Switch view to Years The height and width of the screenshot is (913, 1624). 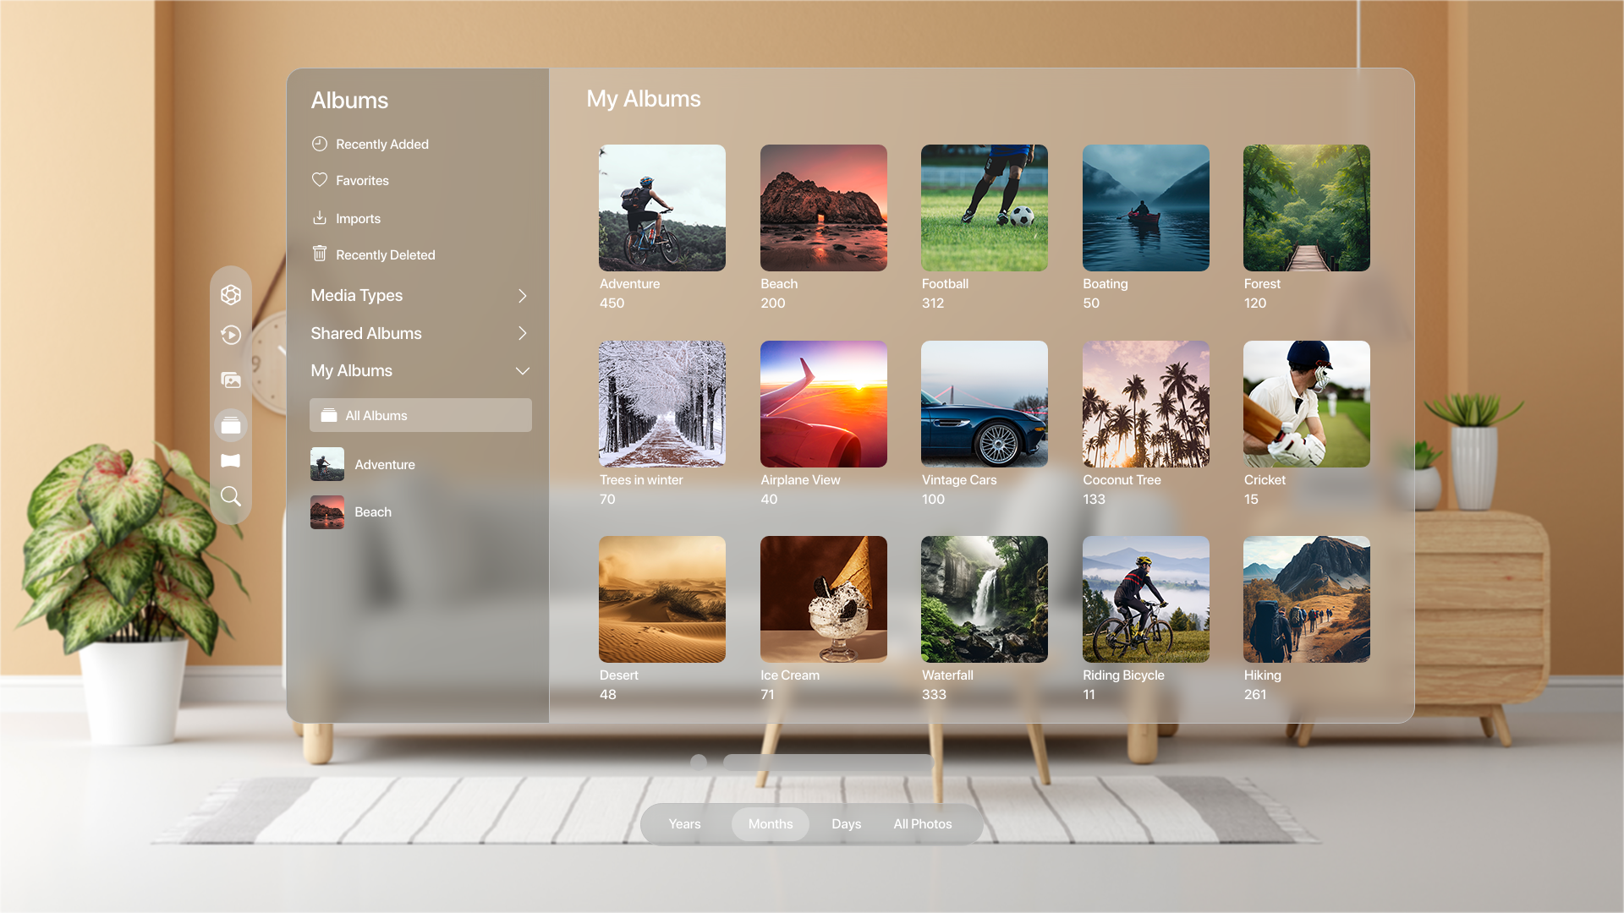coord(684,824)
